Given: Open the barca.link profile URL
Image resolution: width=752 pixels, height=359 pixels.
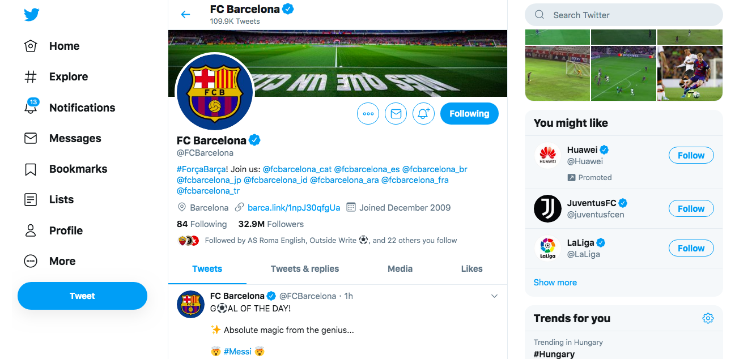Looking at the screenshot, I should click(294, 208).
